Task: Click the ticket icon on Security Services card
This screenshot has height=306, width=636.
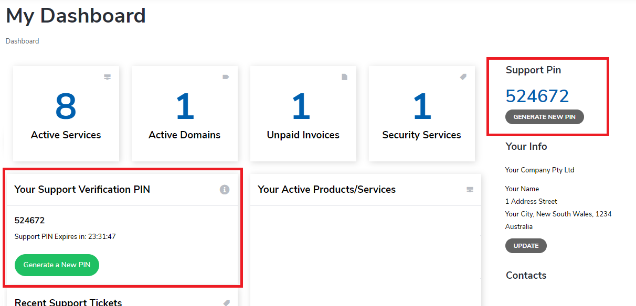Action: point(463,76)
